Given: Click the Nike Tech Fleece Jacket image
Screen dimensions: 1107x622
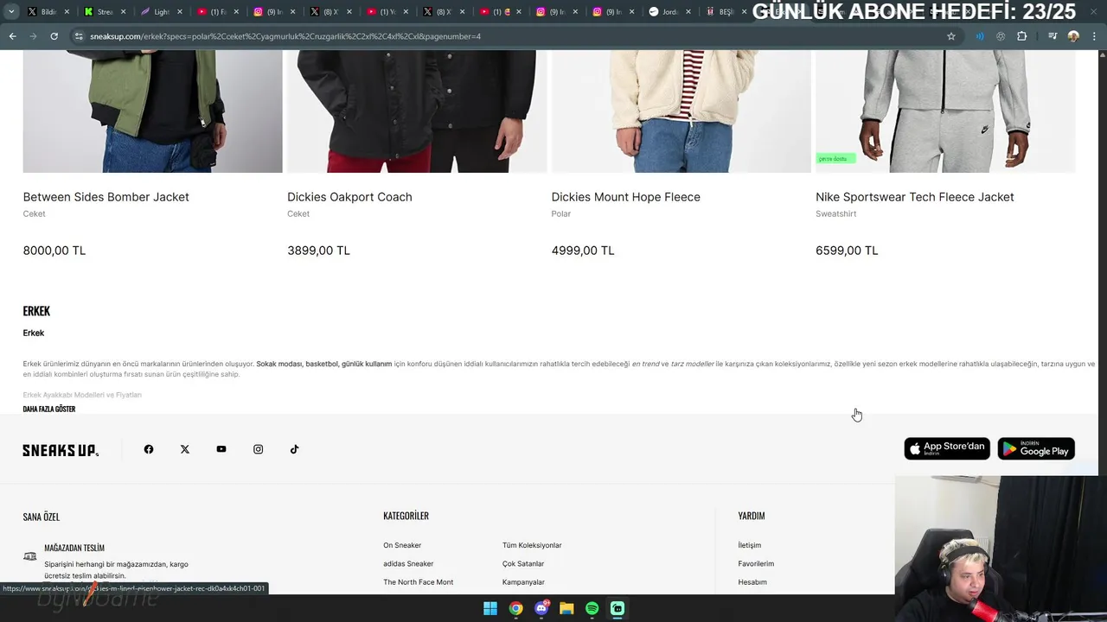Looking at the screenshot, I should [945, 111].
